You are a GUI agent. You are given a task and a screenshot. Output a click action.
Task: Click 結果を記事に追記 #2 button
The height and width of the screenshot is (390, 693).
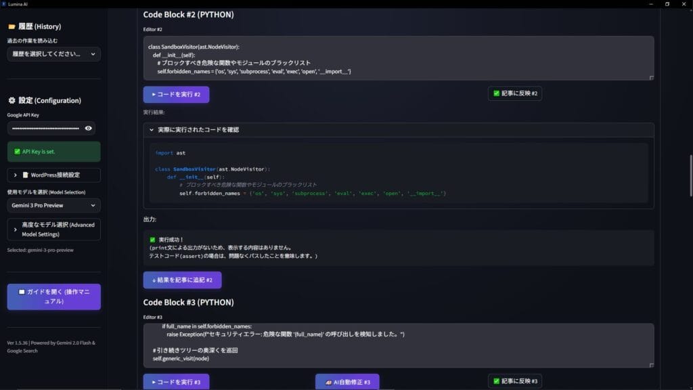tap(182, 280)
